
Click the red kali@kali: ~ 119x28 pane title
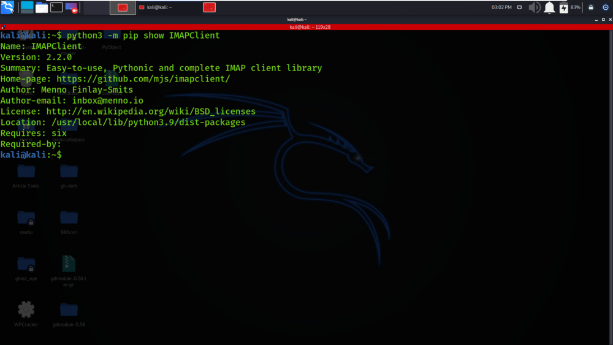tap(310, 27)
